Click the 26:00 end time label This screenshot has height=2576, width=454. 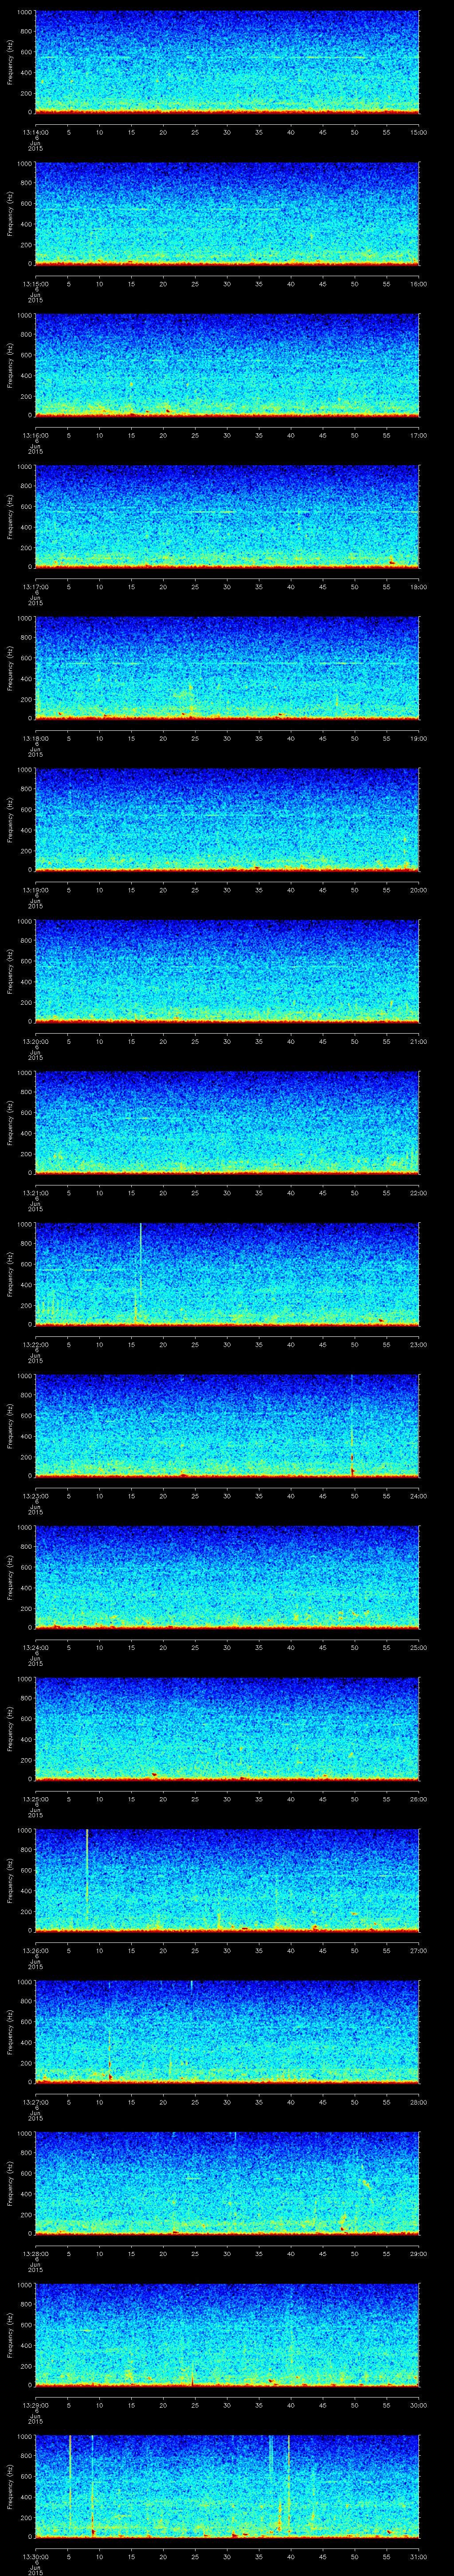418,1799
